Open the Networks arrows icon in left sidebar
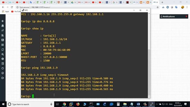Image resolution: width=190 pixels, height=107 pixels. pyautogui.click(x=3, y=30)
